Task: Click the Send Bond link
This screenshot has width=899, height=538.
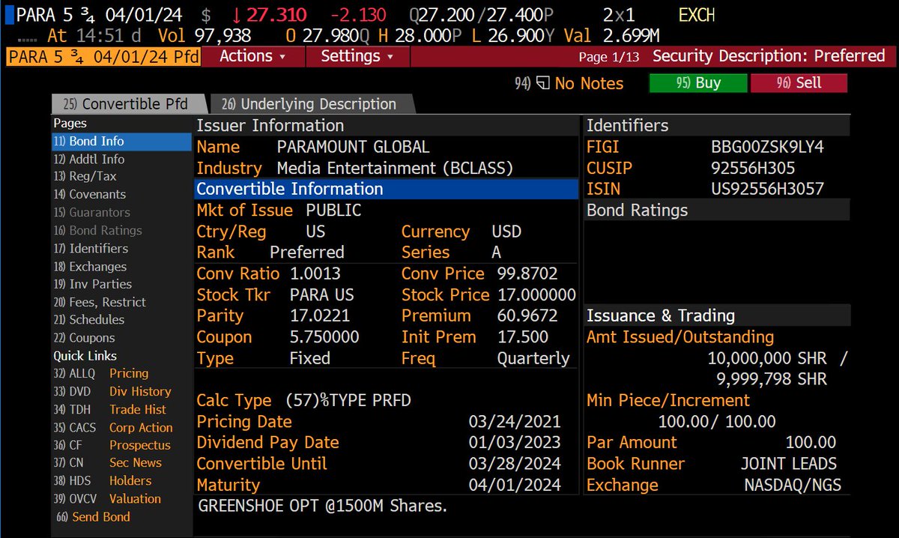Action: point(93,517)
